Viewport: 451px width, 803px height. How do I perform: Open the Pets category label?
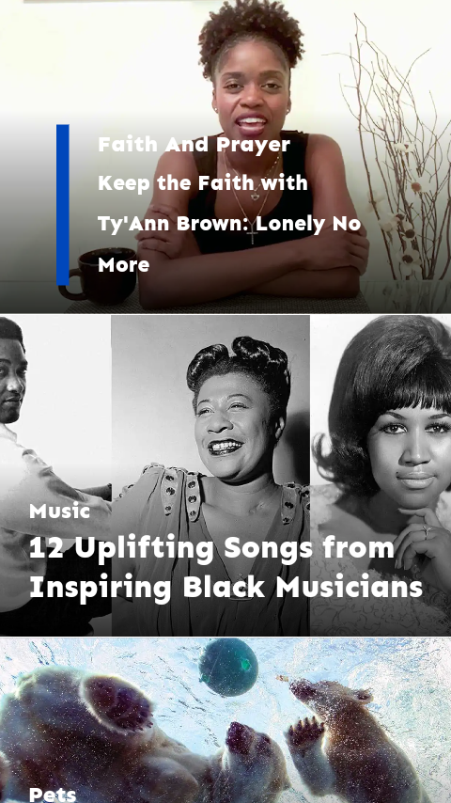(53, 795)
